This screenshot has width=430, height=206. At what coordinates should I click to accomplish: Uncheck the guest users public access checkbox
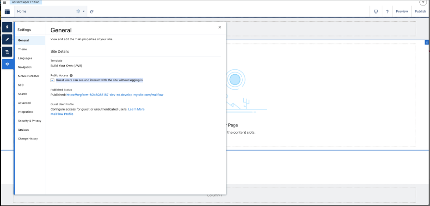[52, 80]
